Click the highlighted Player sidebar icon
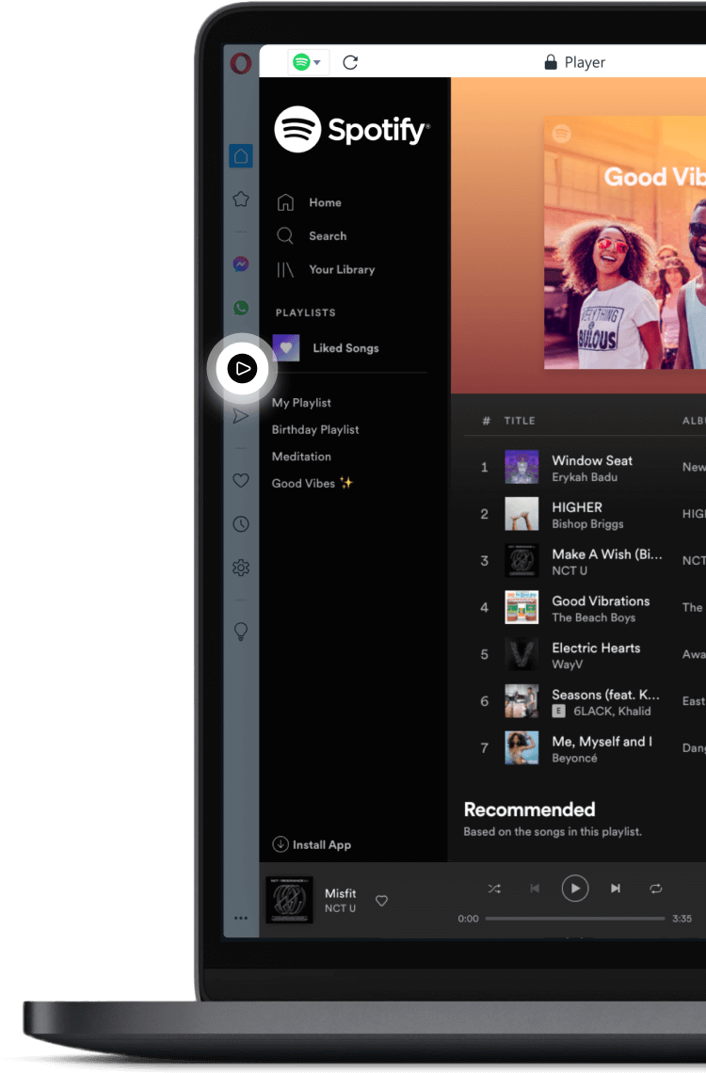 coord(242,369)
